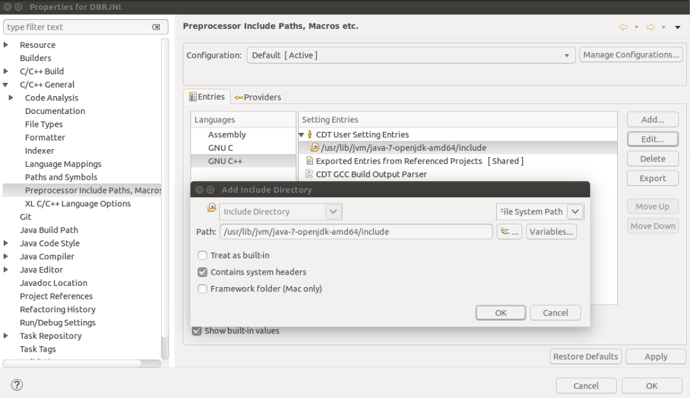
Task: Click Manage Configurations... button
Action: tap(631, 55)
